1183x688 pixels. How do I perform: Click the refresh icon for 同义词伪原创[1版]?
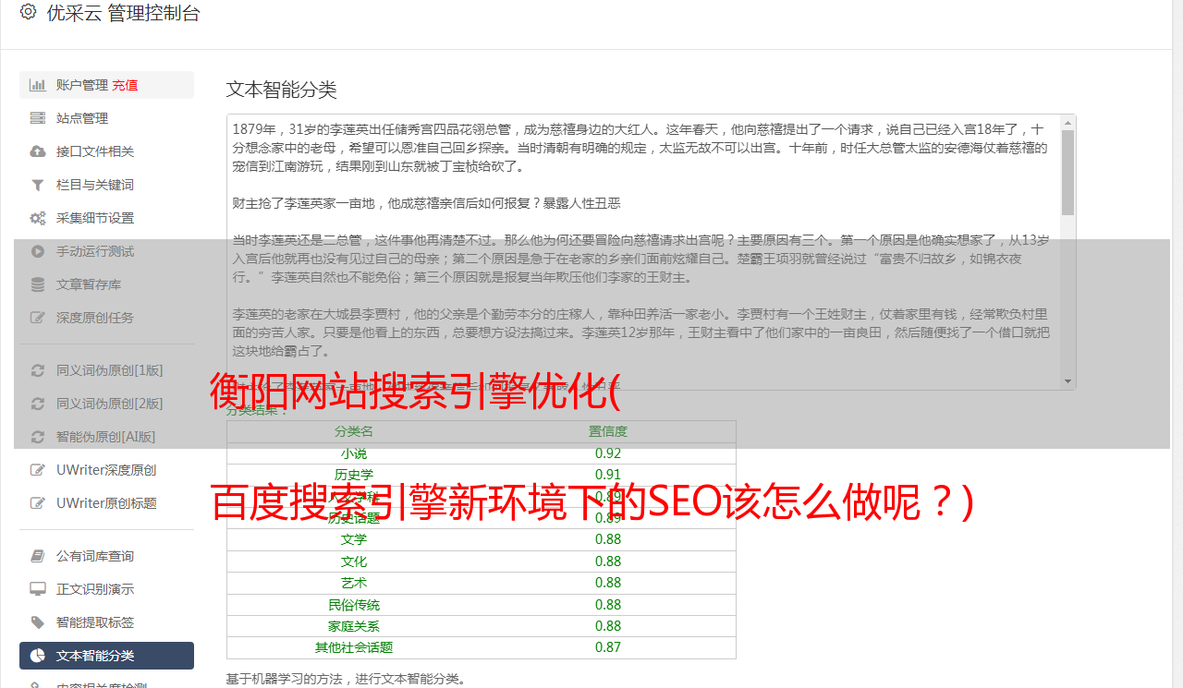coord(38,370)
